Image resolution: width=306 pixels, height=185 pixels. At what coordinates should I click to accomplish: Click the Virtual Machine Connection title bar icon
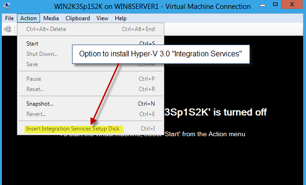pyautogui.click(x=7, y=6)
